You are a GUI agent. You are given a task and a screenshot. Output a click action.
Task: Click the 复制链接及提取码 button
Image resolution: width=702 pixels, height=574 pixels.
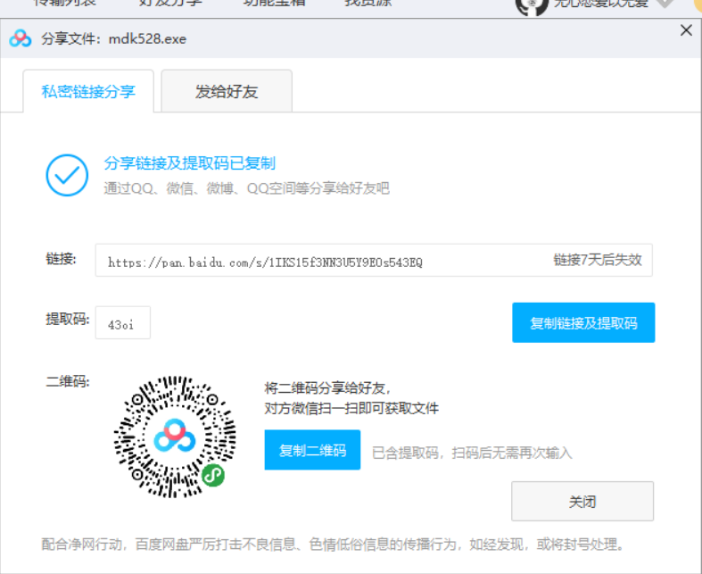(x=583, y=322)
